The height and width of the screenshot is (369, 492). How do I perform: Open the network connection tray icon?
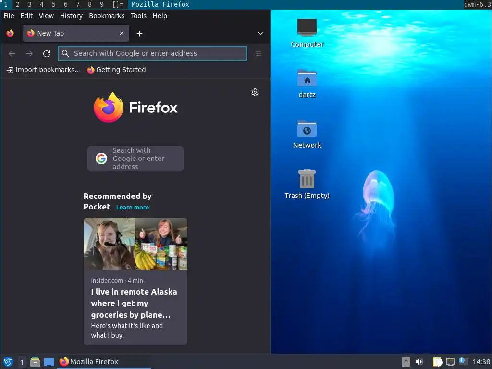tap(450, 362)
